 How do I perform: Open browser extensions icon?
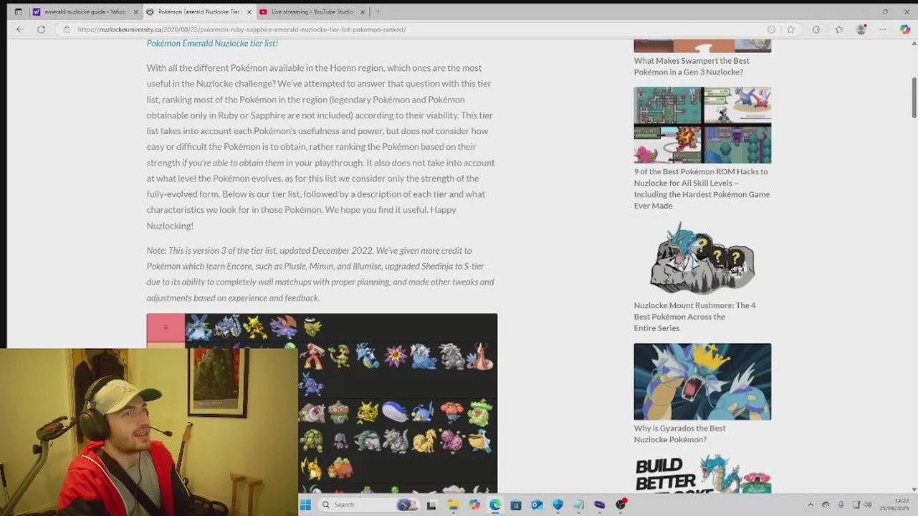coord(816,29)
